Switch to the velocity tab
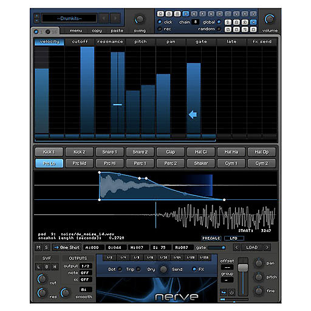The width and height of the screenshot is (311, 311). coord(49,42)
